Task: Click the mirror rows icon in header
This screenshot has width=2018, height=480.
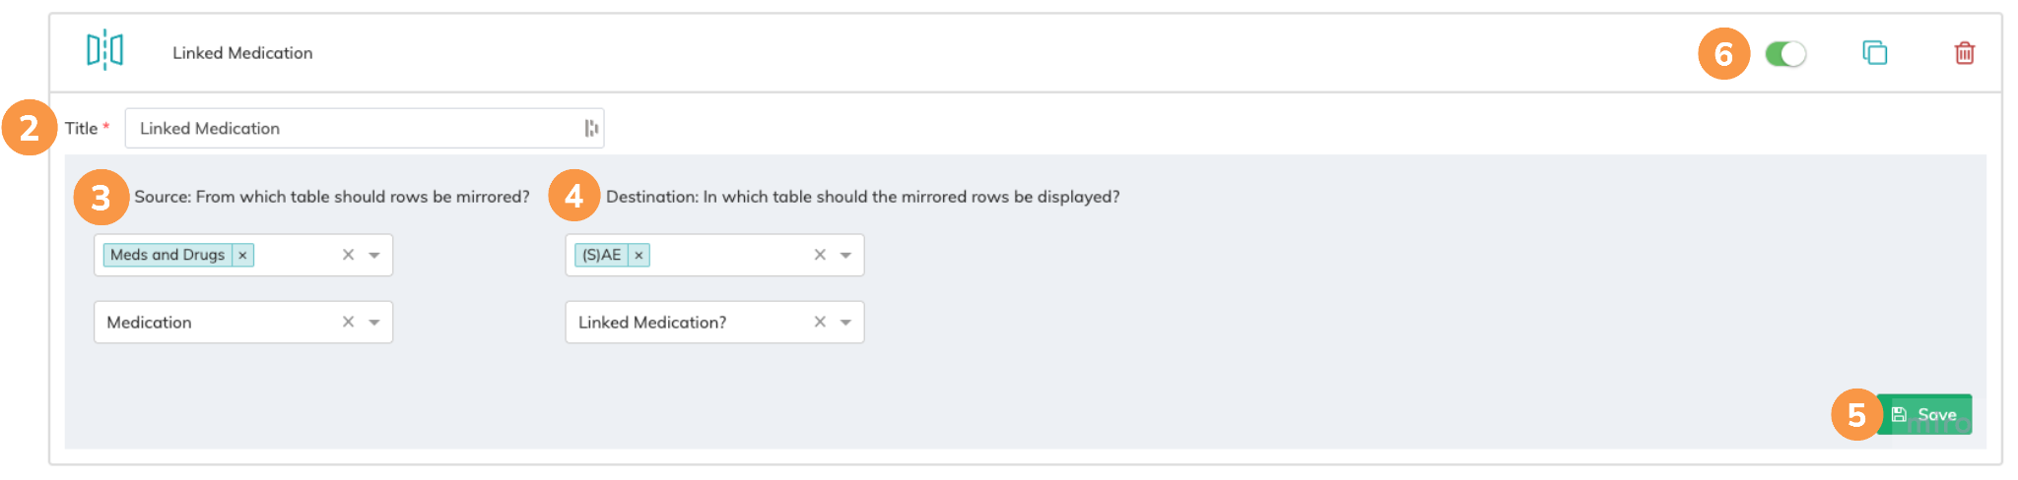Action: tap(104, 49)
